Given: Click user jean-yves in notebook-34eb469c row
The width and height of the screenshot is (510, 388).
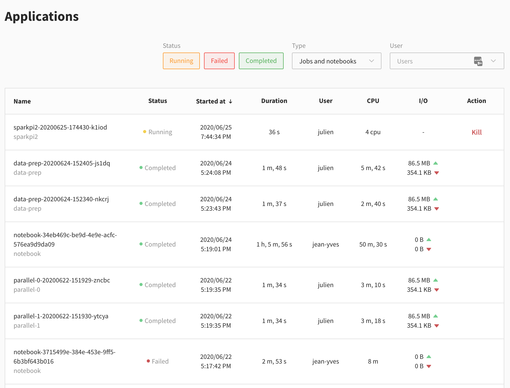Looking at the screenshot, I should coord(326,244).
